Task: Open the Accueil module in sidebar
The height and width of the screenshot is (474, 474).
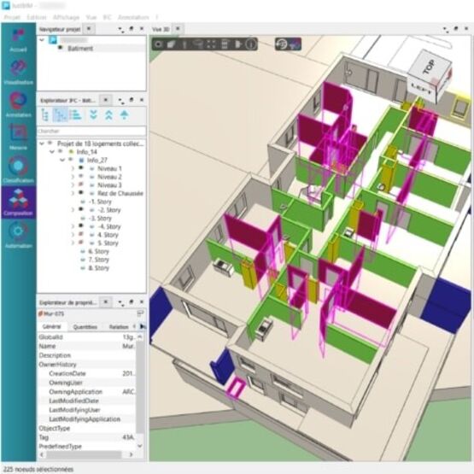Action: (x=18, y=40)
